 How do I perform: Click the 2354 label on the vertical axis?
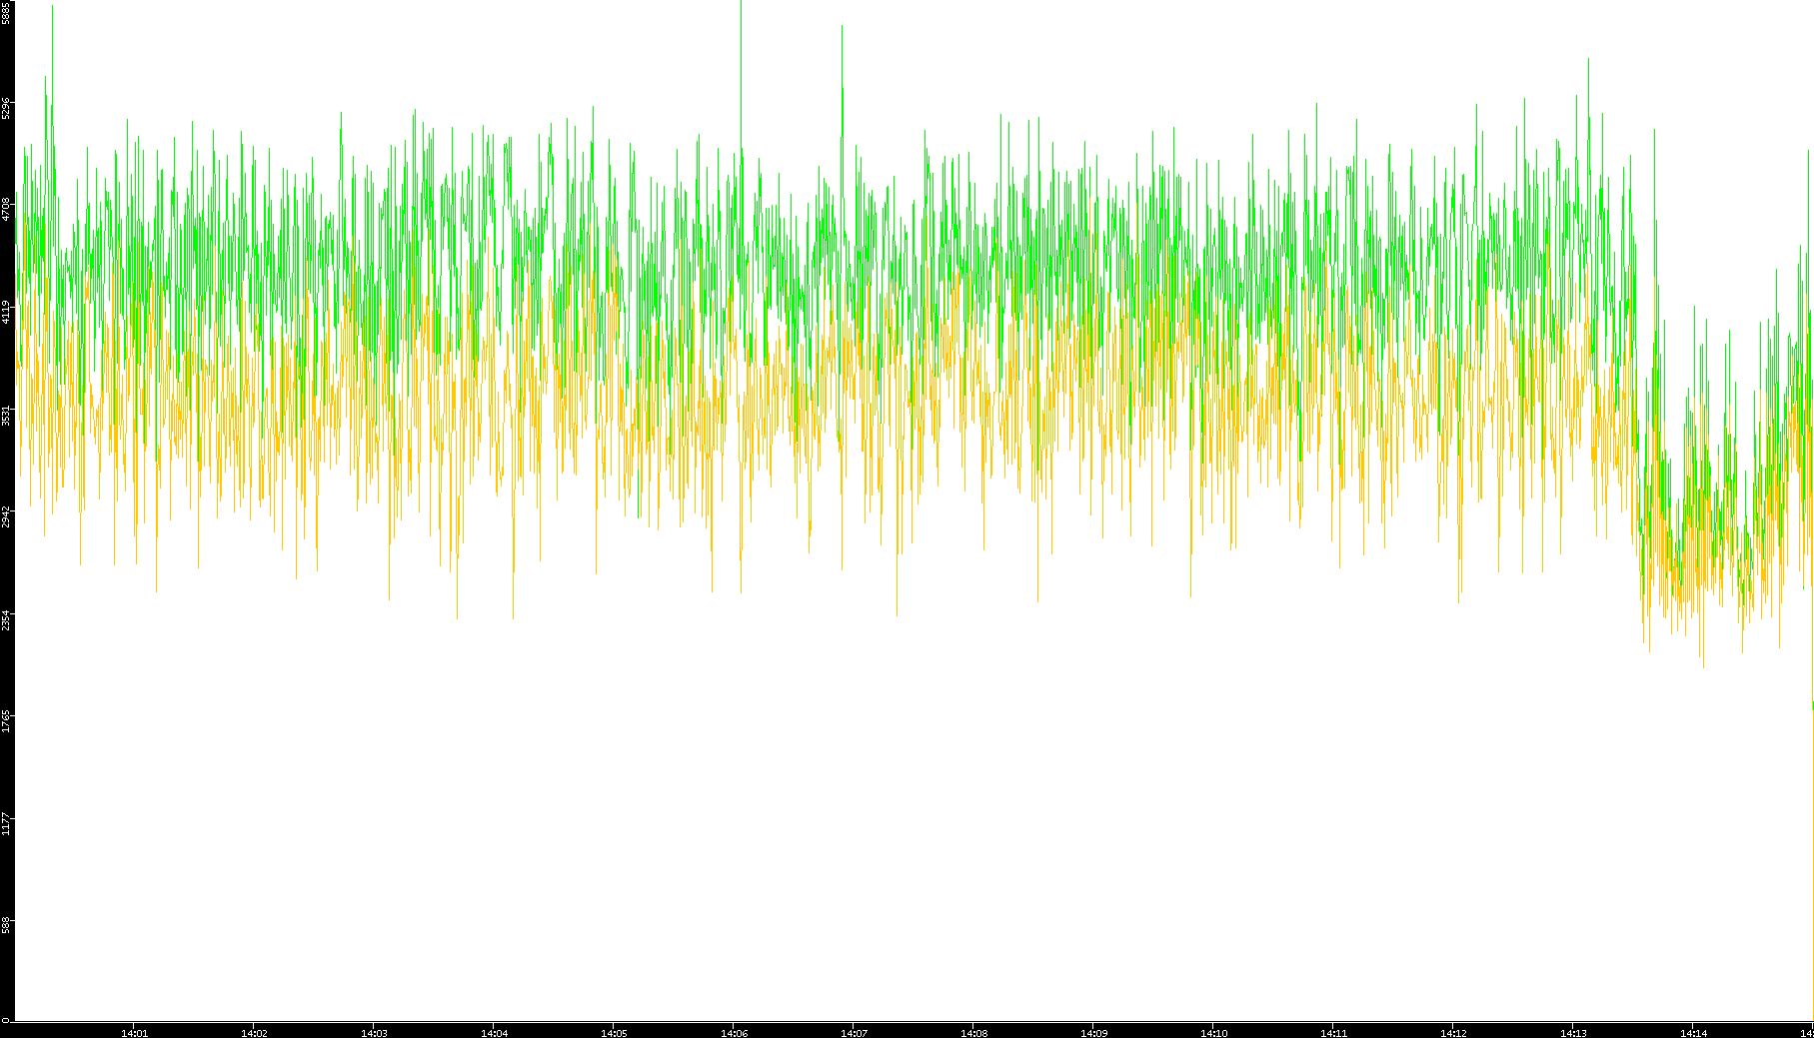point(6,619)
